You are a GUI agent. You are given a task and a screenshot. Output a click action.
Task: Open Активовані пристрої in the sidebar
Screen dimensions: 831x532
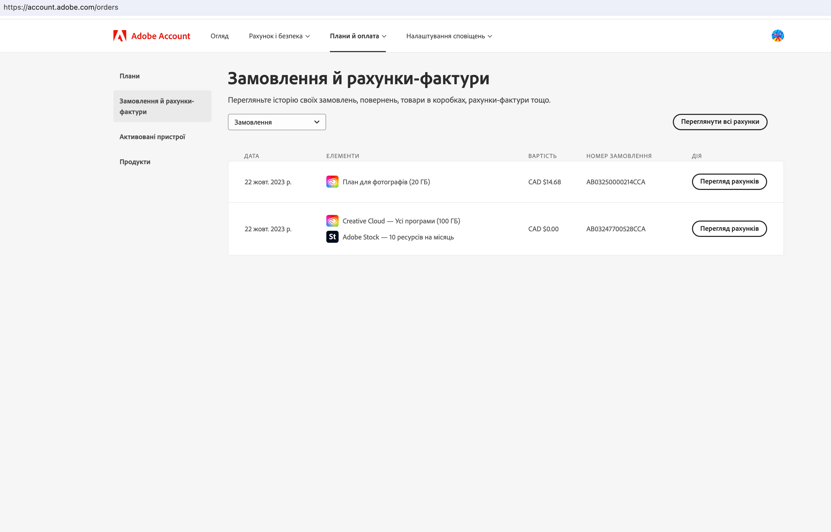click(152, 137)
